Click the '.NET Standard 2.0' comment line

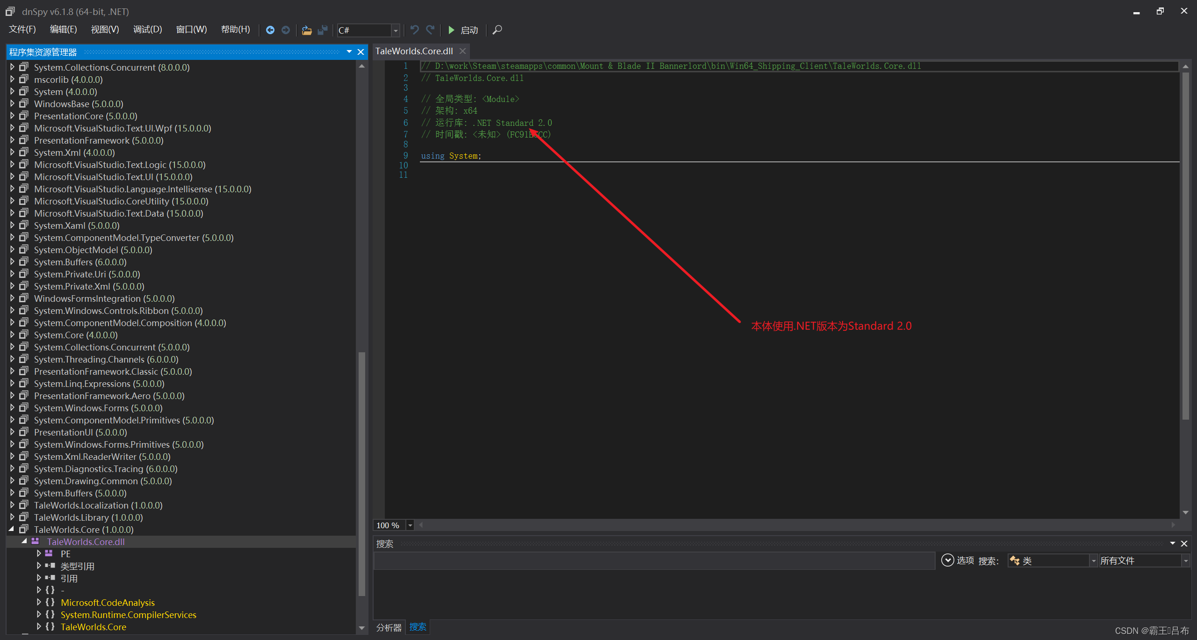[x=486, y=123]
